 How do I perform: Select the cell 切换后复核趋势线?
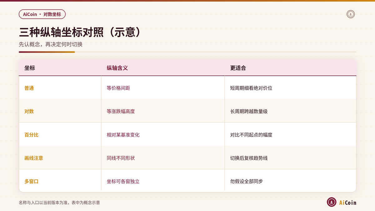(249, 158)
